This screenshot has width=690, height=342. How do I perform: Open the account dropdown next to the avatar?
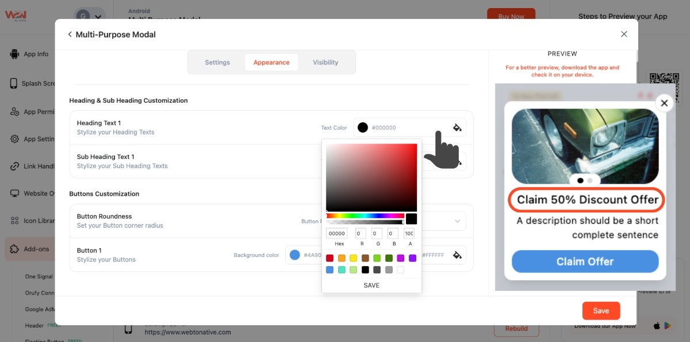click(98, 17)
